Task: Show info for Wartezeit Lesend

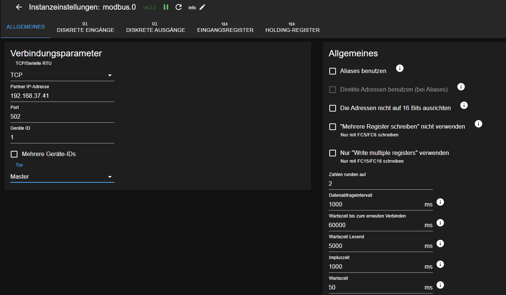Action: coord(440,243)
